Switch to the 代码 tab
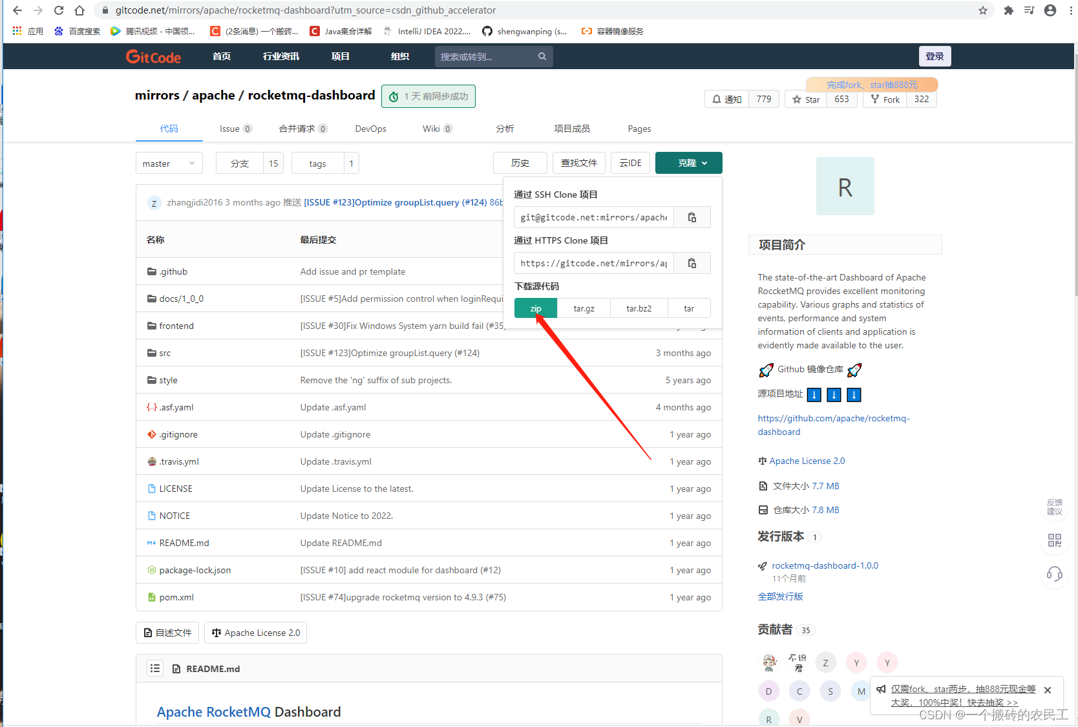 coord(169,129)
